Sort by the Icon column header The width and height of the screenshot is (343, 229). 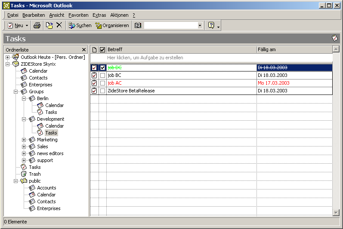pos(95,50)
